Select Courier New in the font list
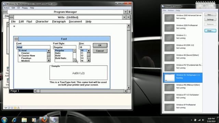The image size is (219, 123). [33, 56]
